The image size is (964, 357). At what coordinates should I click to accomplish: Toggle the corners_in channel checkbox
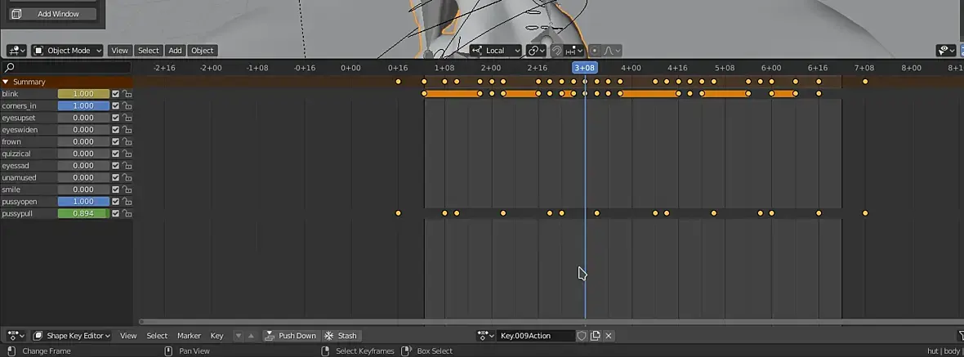click(x=115, y=105)
